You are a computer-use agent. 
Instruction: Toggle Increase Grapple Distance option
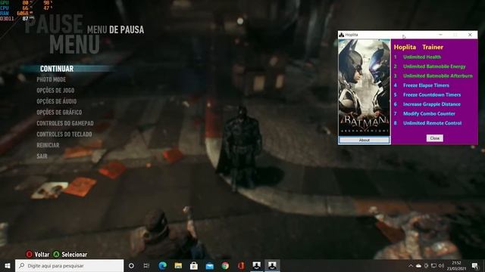tap(431, 104)
